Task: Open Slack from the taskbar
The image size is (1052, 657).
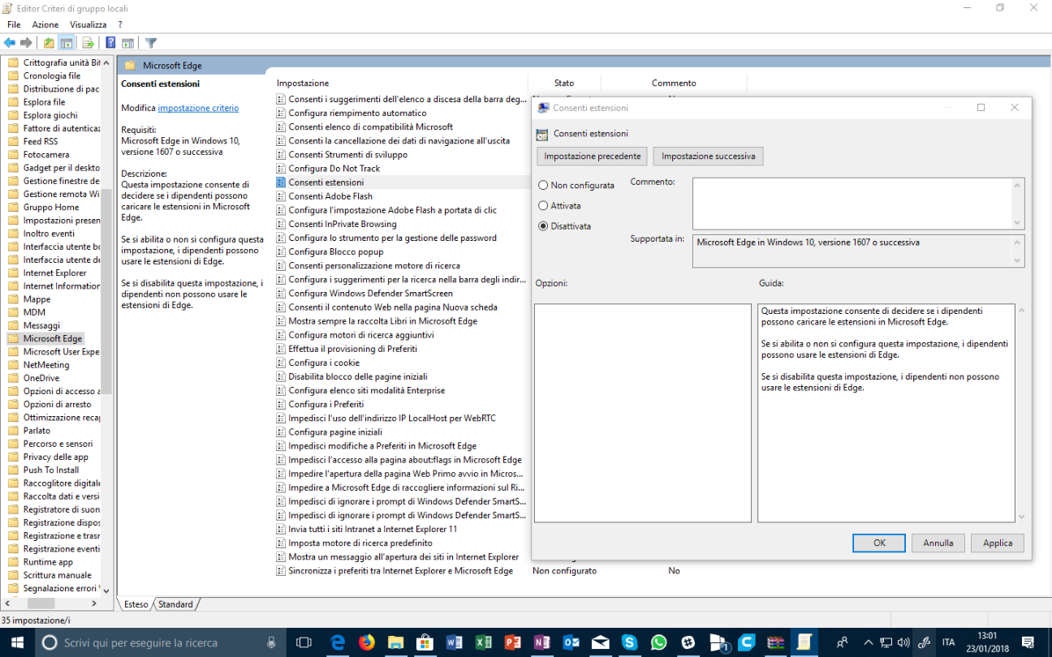Action: (688, 642)
